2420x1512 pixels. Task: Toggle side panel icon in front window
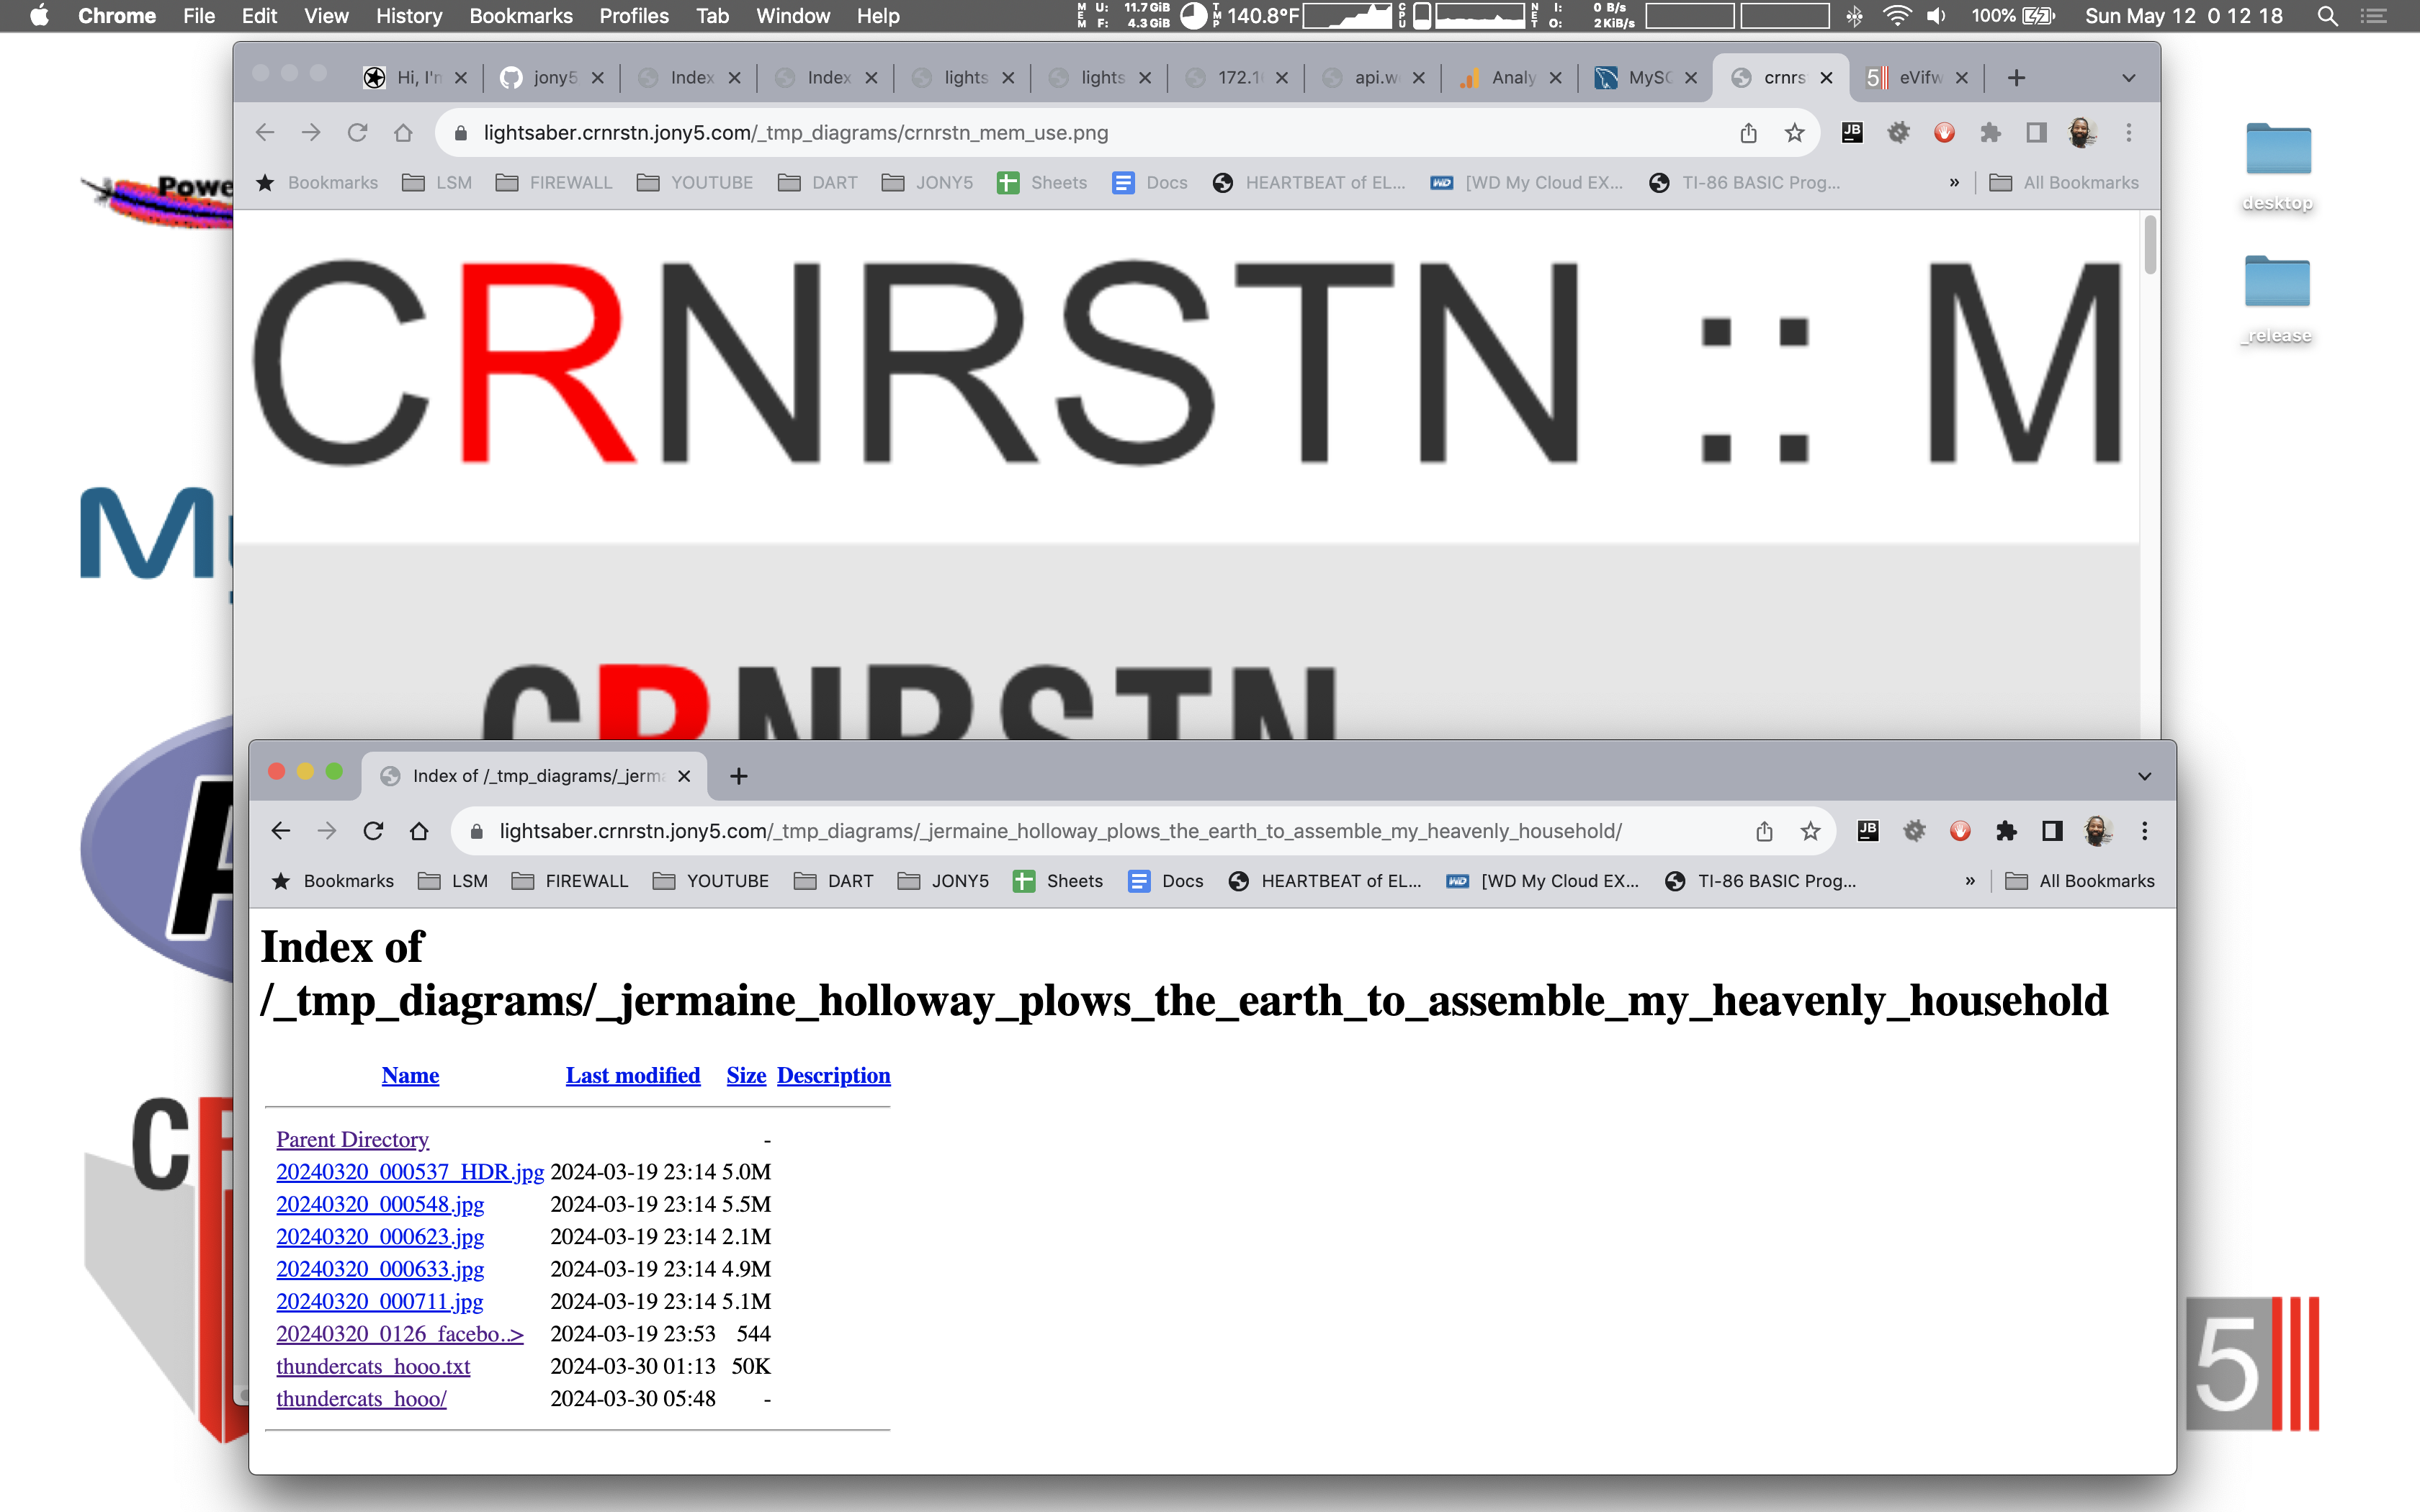(2052, 831)
